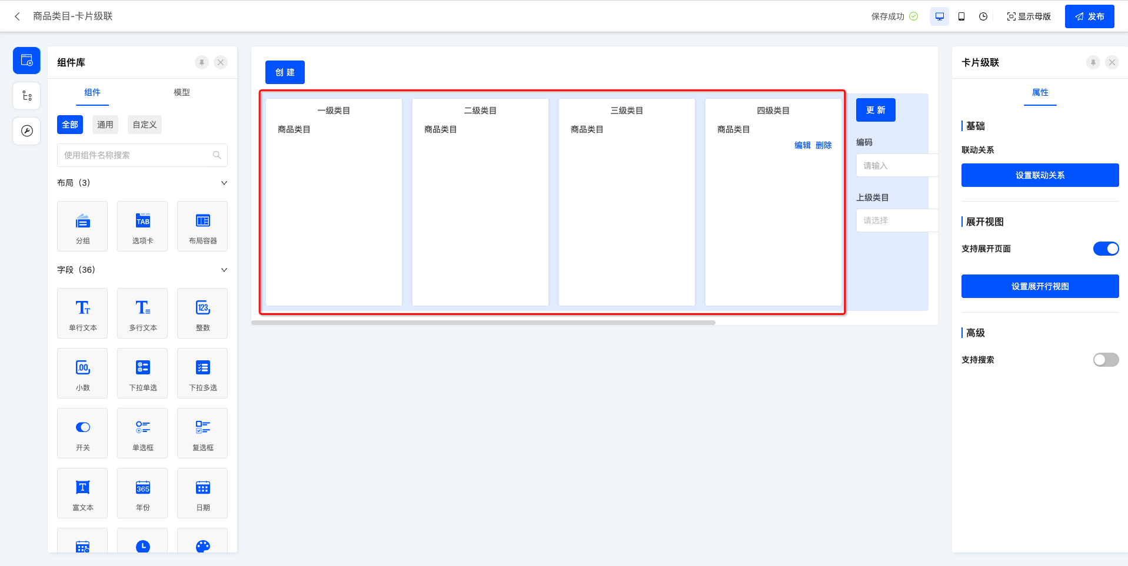Filter components by 自定义
1128x566 pixels.
coord(145,125)
